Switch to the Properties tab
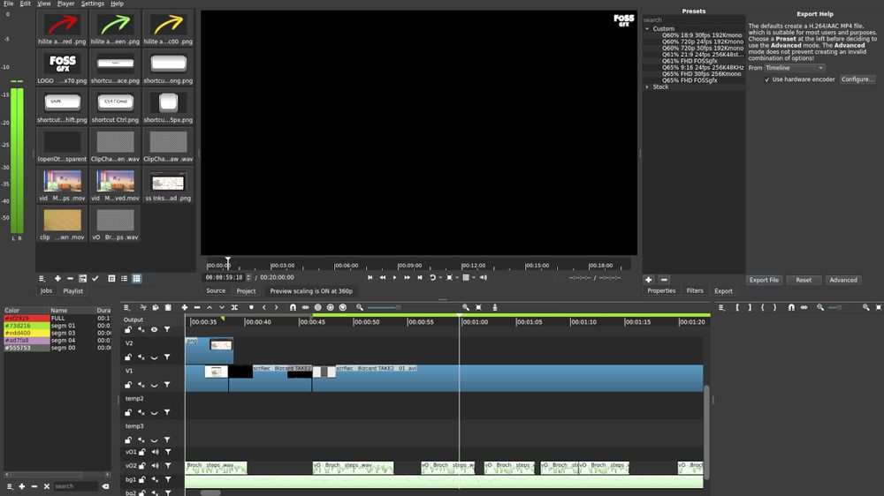This screenshot has height=496, width=884. click(661, 291)
